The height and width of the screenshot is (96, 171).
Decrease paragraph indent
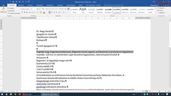tap(60, 9)
